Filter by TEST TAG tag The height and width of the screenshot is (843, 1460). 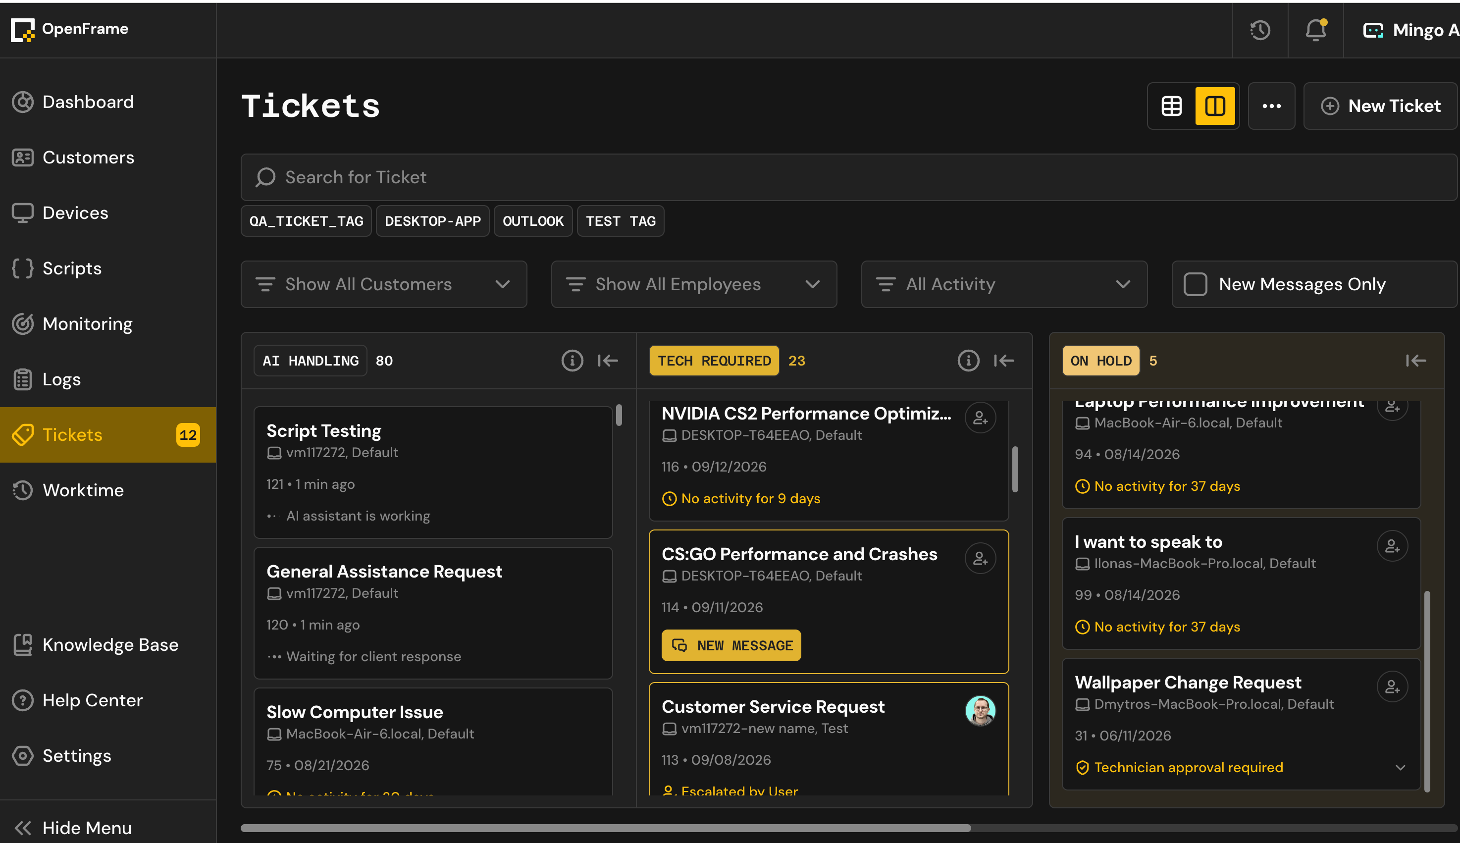point(621,221)
